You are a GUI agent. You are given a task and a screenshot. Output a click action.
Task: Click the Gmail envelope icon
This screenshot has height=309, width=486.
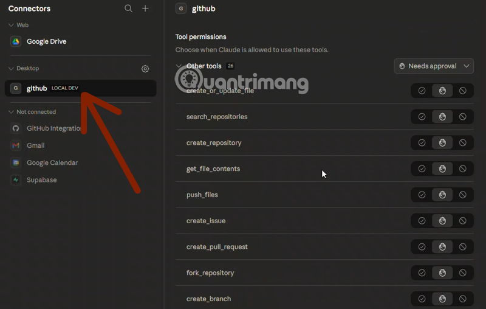(16, 145)
